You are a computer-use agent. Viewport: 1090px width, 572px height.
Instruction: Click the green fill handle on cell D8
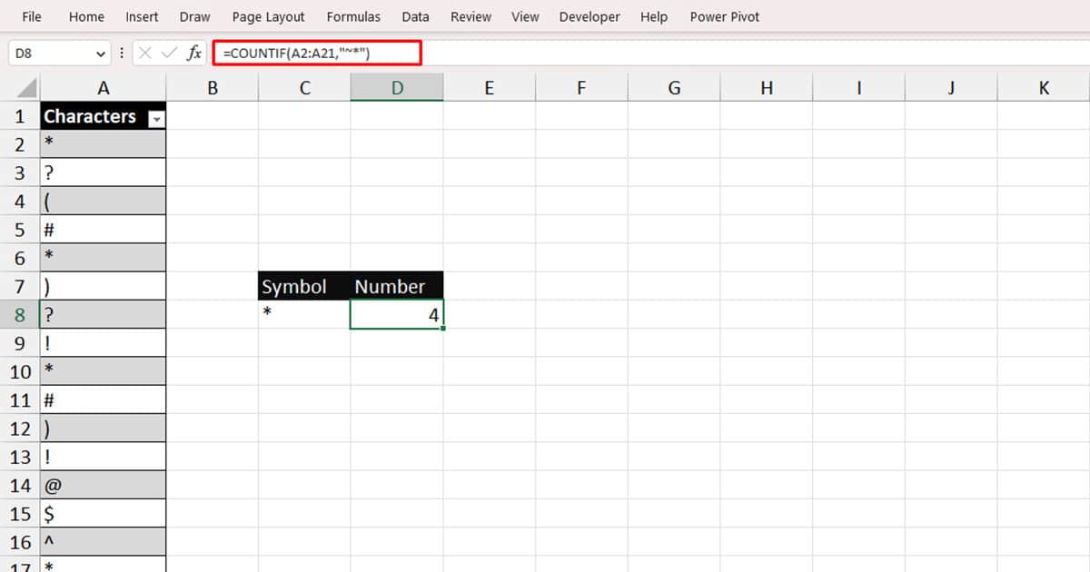coord(442,328)
